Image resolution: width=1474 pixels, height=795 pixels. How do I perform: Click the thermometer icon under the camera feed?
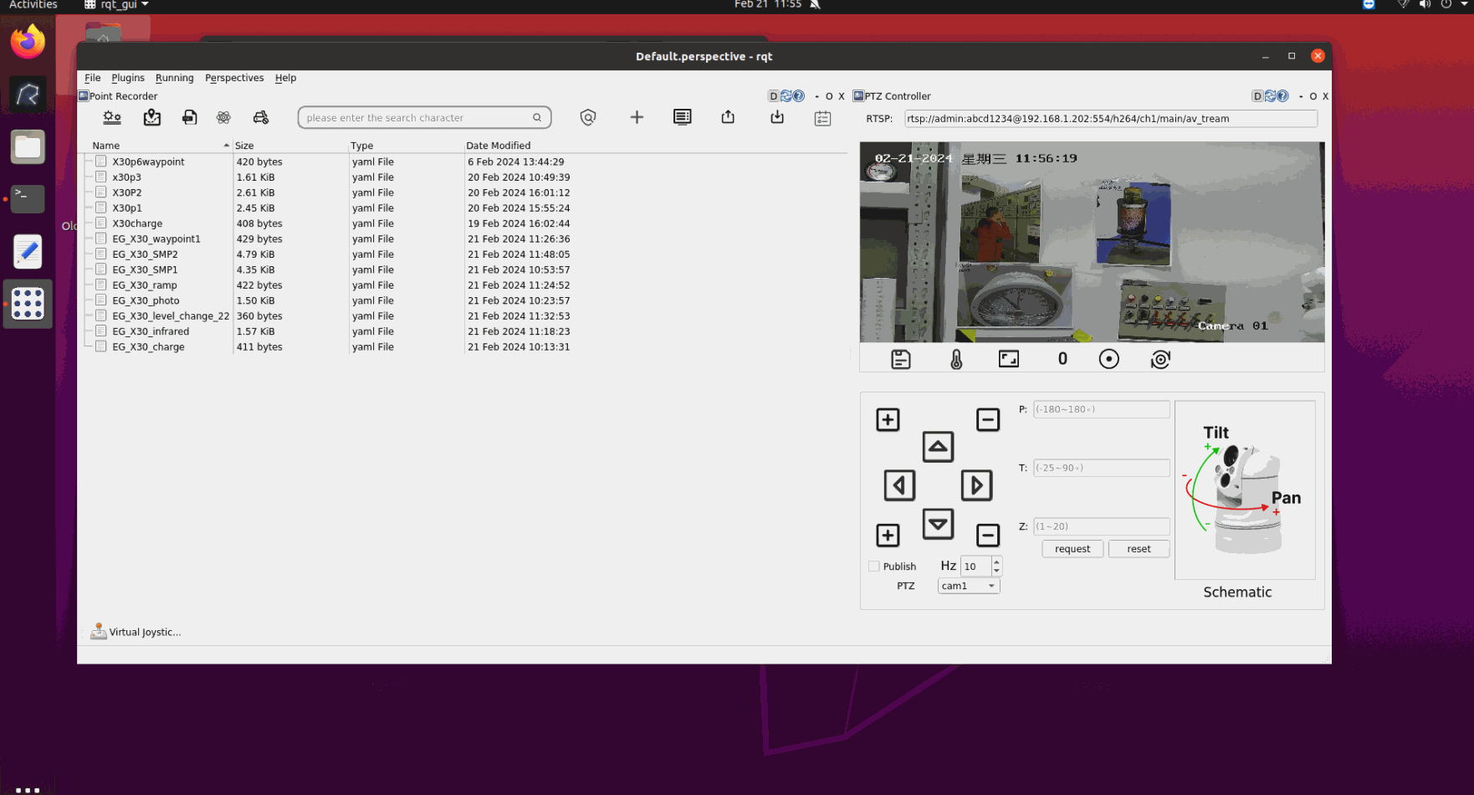(956, 360)
